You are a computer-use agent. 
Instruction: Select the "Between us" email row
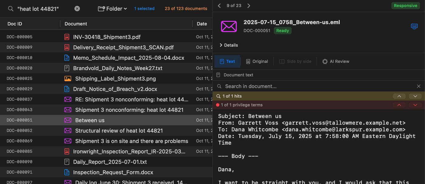pyautogui.click(x=106, y=120)
